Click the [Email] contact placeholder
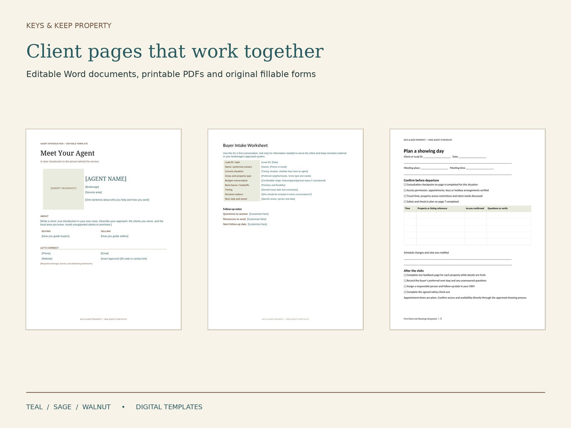This screenshot has height=428, width=571. click(x=105, y=253)
